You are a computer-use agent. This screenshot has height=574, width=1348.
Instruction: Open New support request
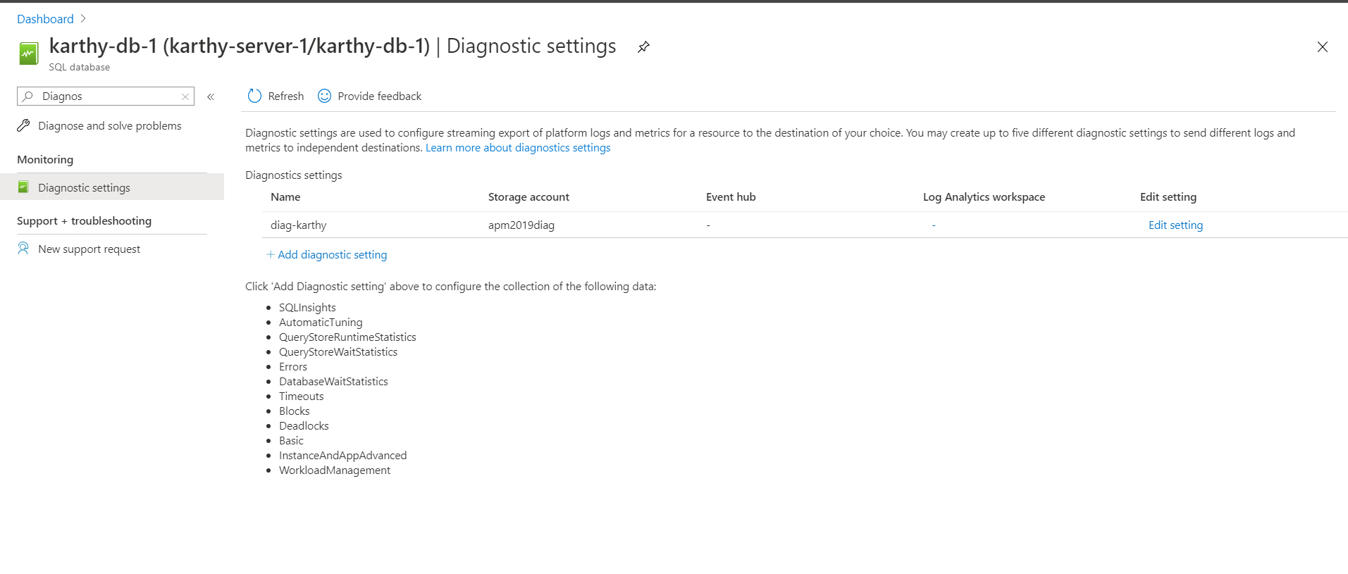pyautogui.click(x=89, y=249)
